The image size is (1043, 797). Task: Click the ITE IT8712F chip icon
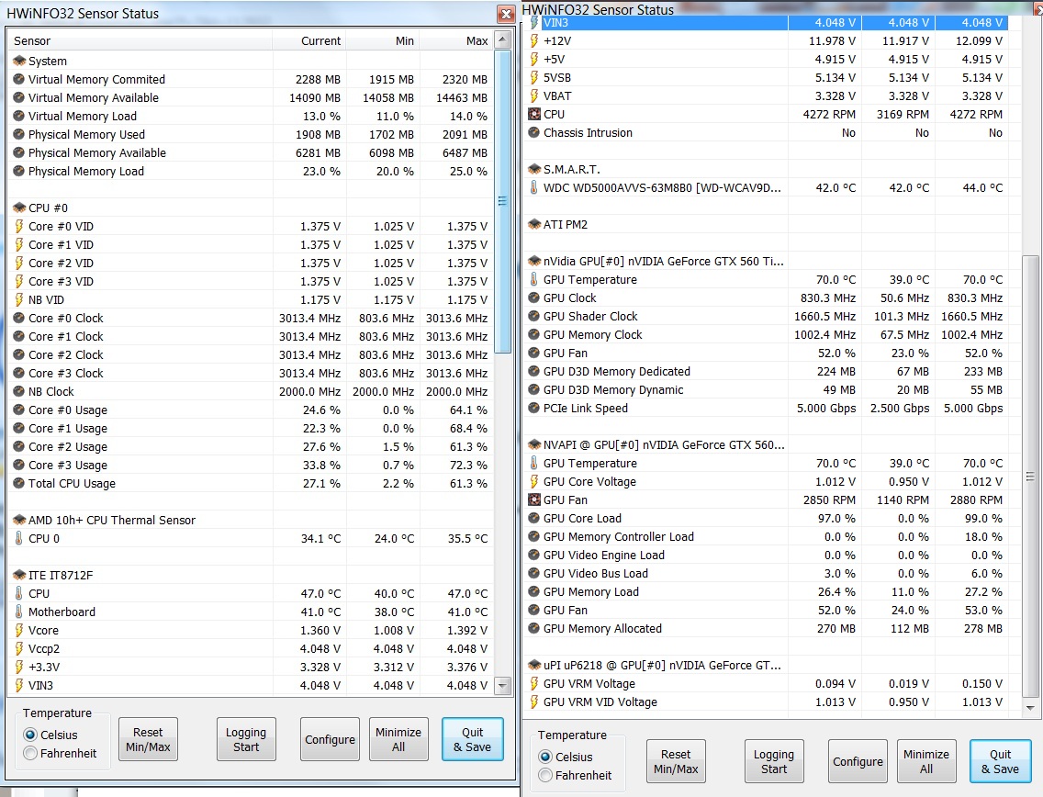coord(18,576)
